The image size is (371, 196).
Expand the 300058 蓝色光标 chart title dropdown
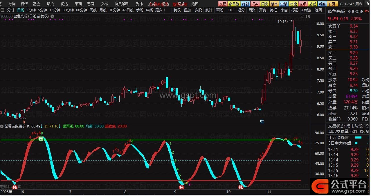(52, 16)
